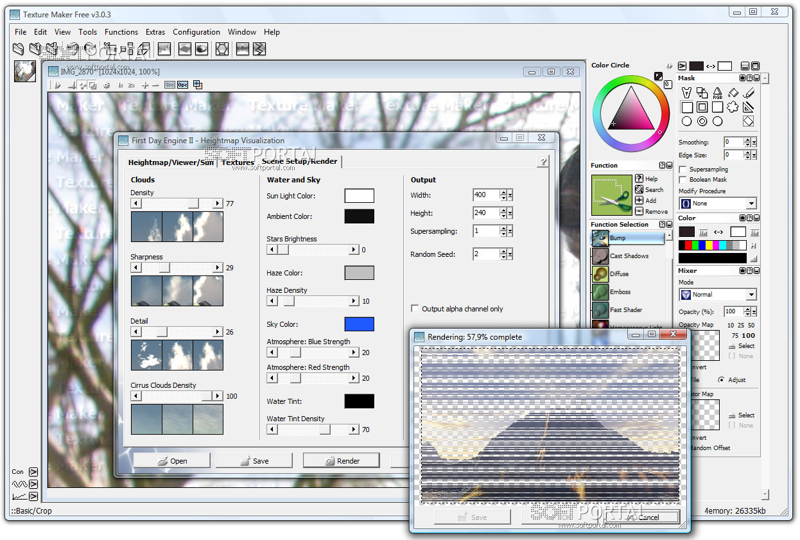Toggle lock icon on Mixer panel header
This screenshot has height=540, width=800.
(743, 271)
